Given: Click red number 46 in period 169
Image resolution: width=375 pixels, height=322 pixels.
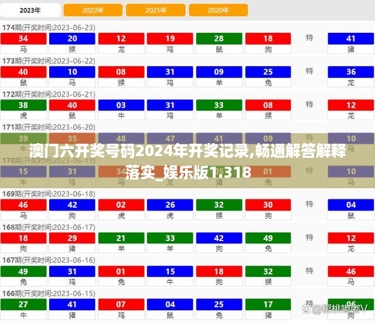Looking at the screenshot, I should coord(23,205).
